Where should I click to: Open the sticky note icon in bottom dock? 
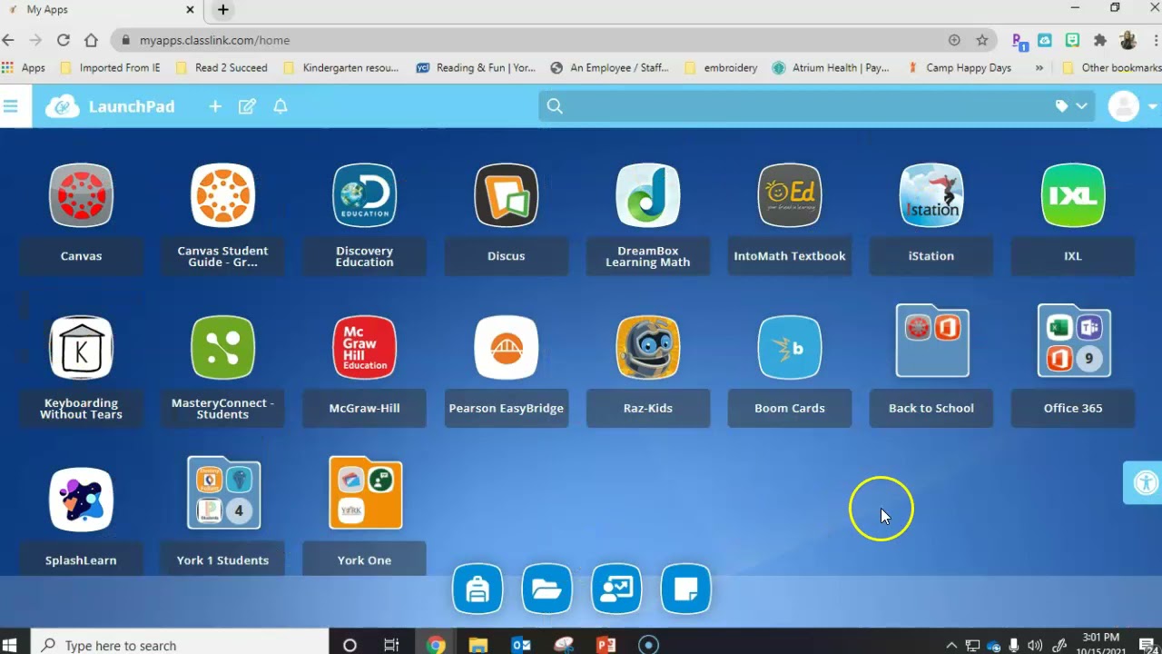pyautogui.click(x=685, y=590)
